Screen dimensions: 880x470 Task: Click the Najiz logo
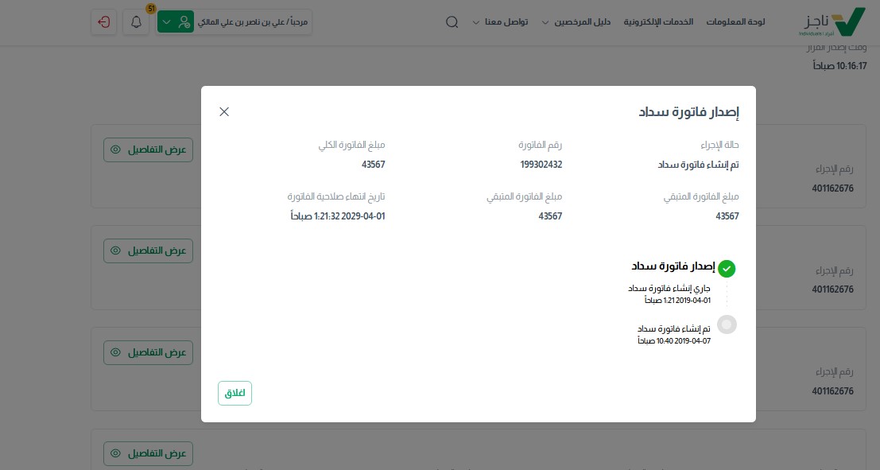tap(832, 22)
